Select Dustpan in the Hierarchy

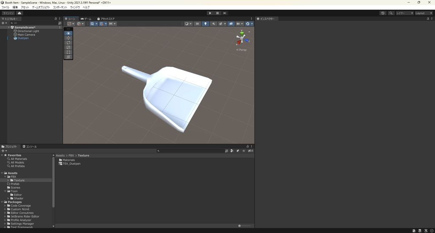coord(23,38)
